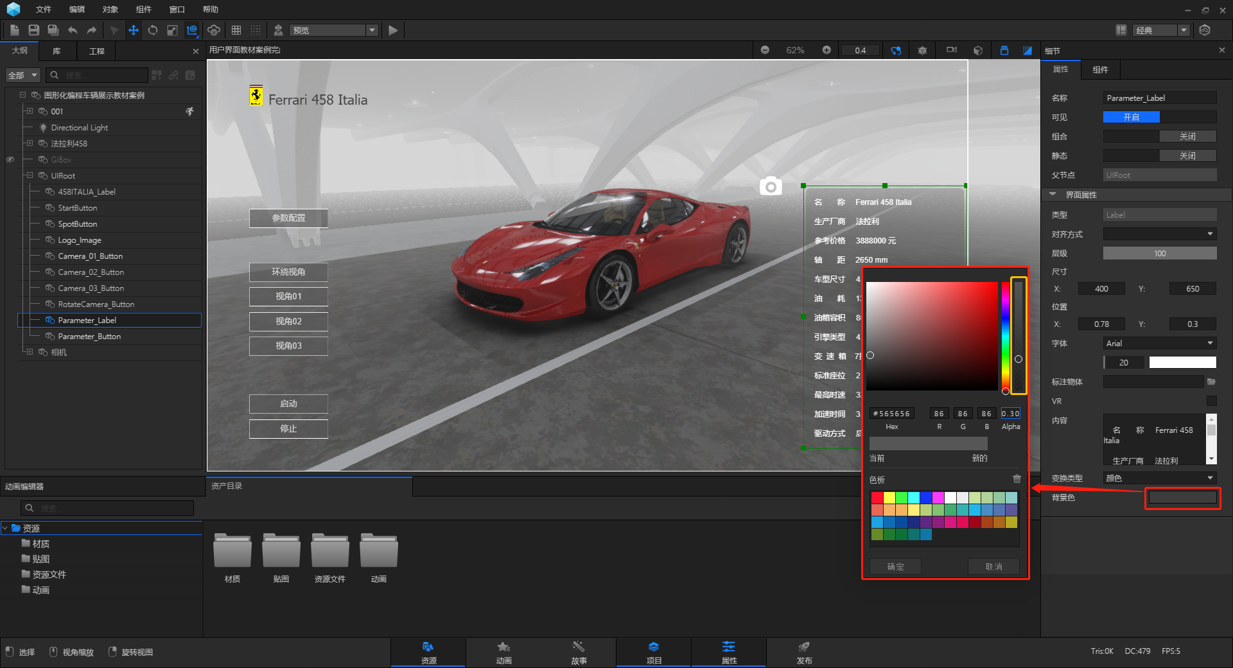Click the blue linked-nodes icon in the viewport bar
Viewport: 1233px width, 668px height.
tap(896, 50)
